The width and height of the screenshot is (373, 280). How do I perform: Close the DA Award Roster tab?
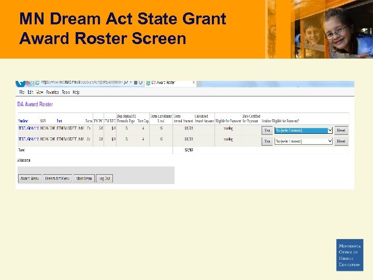[x=194, y=82]
